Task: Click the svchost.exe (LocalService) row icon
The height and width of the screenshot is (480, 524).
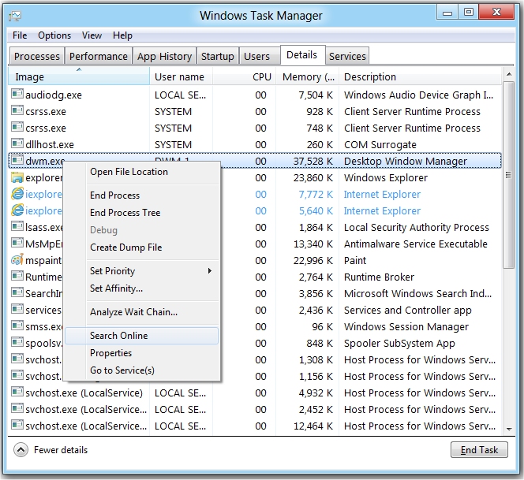Action: (x=17, y=392)
